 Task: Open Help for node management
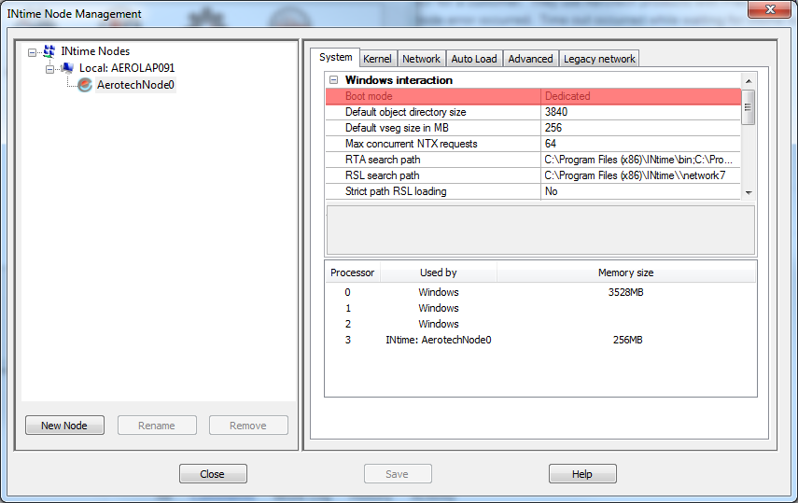pos(582,474)
